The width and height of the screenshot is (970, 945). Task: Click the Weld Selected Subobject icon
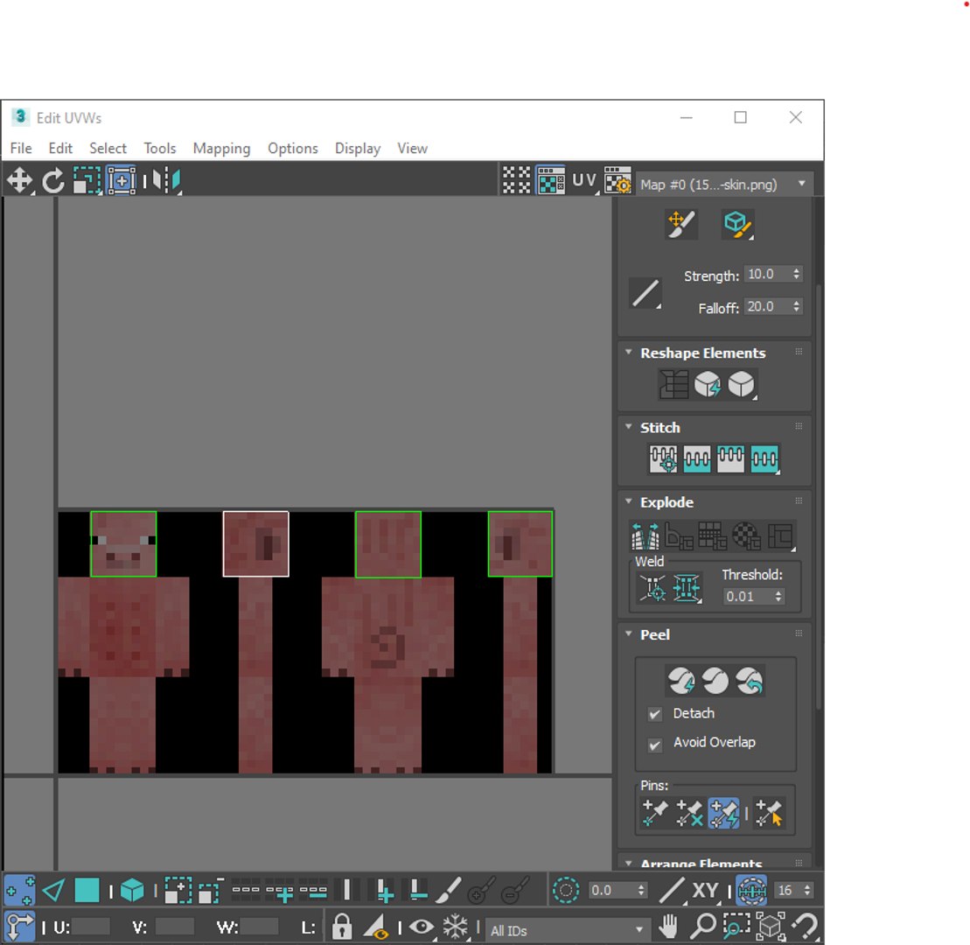[x=687, y=587]
